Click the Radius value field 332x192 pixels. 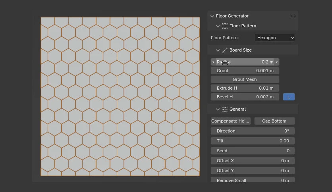(245, 62)
